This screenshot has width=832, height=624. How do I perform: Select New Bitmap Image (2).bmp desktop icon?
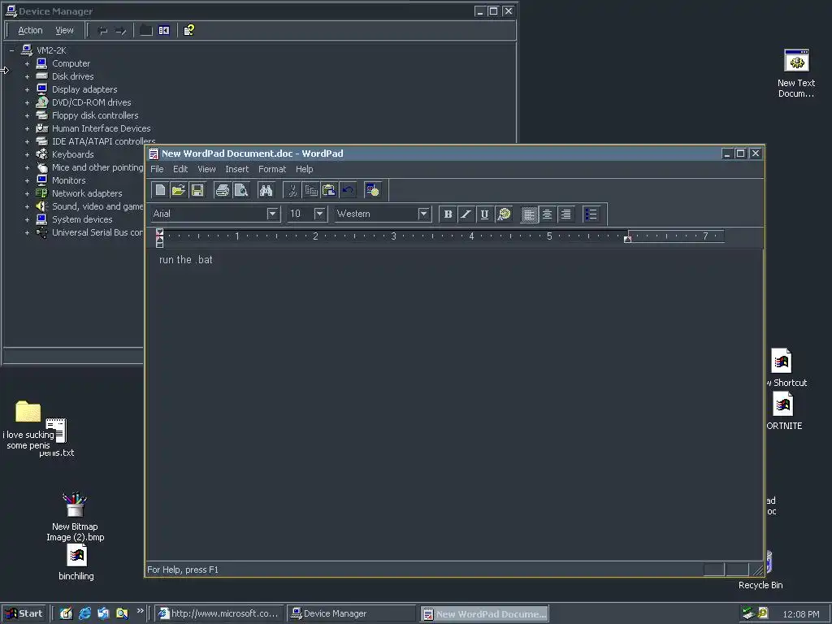75,517
